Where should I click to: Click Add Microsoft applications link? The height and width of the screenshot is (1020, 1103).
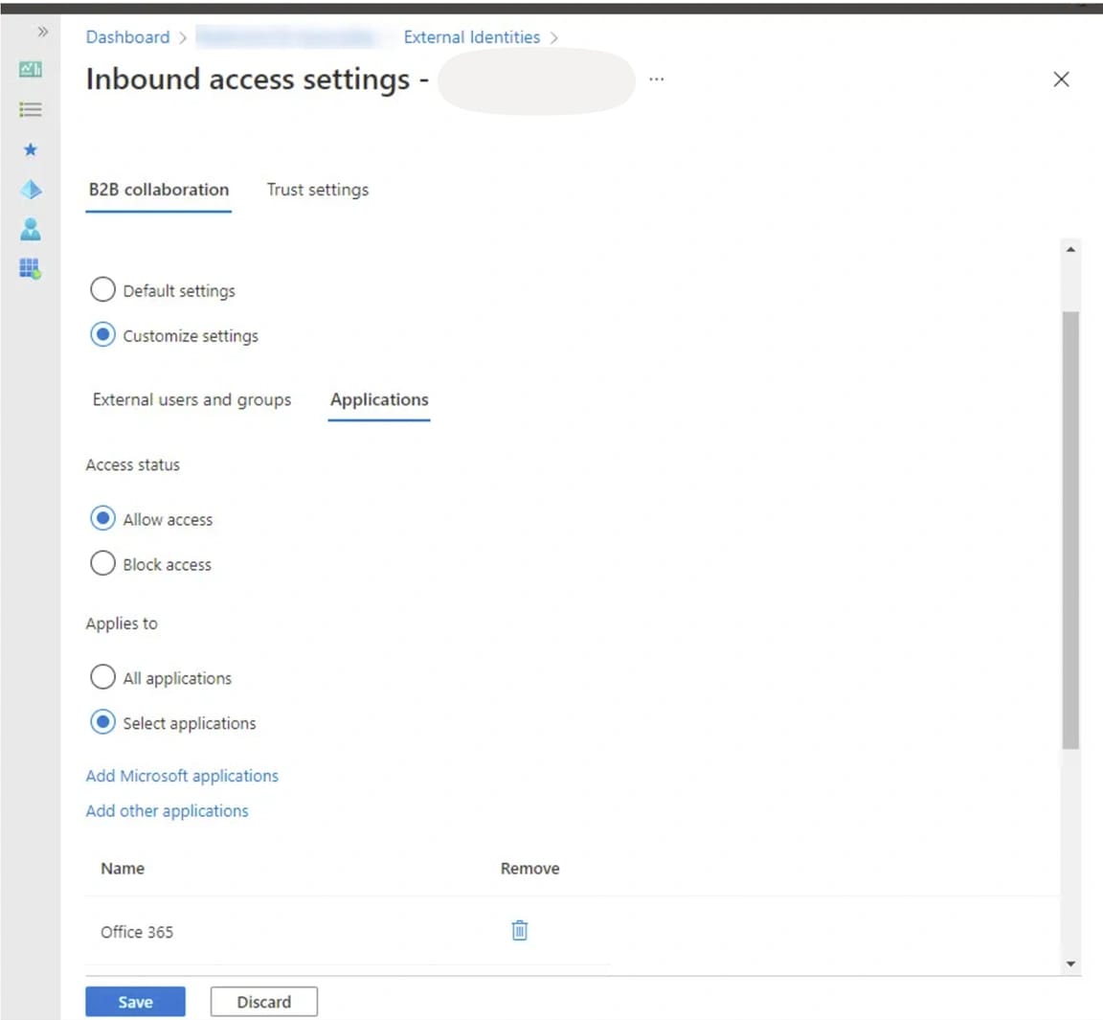coord(182,776)
